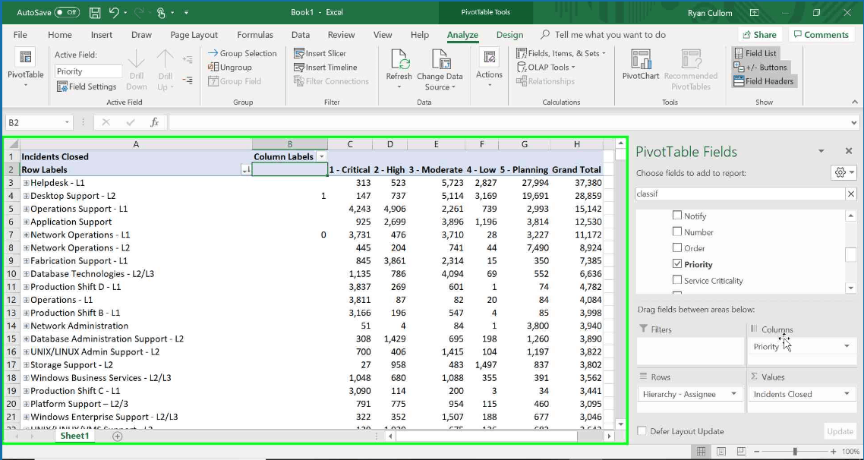Open Field Settings
The width and height of the screenshot is (864, 460).
coord(87,87)
